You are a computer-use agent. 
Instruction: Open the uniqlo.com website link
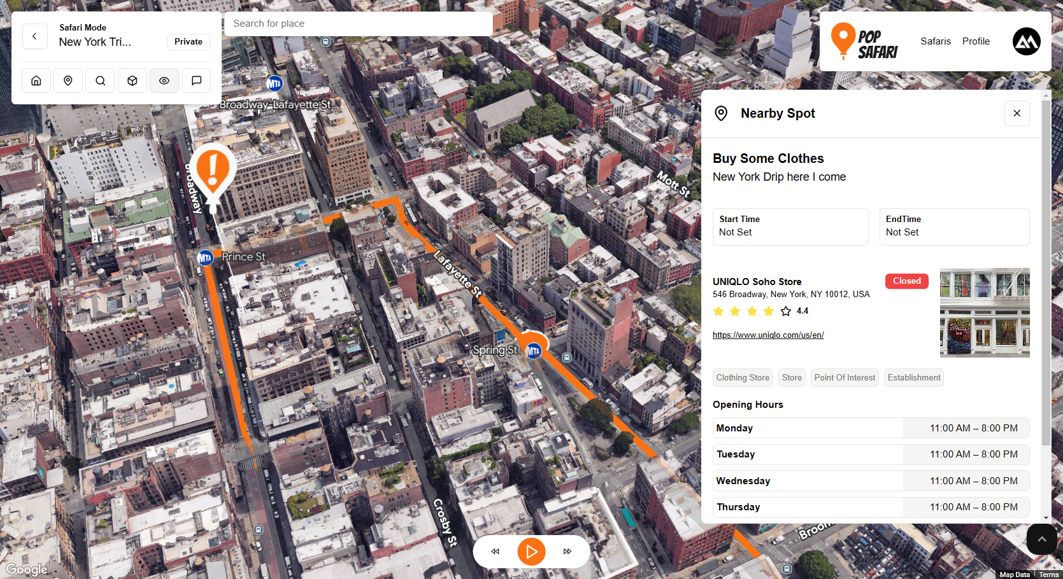tap(768, 335)
